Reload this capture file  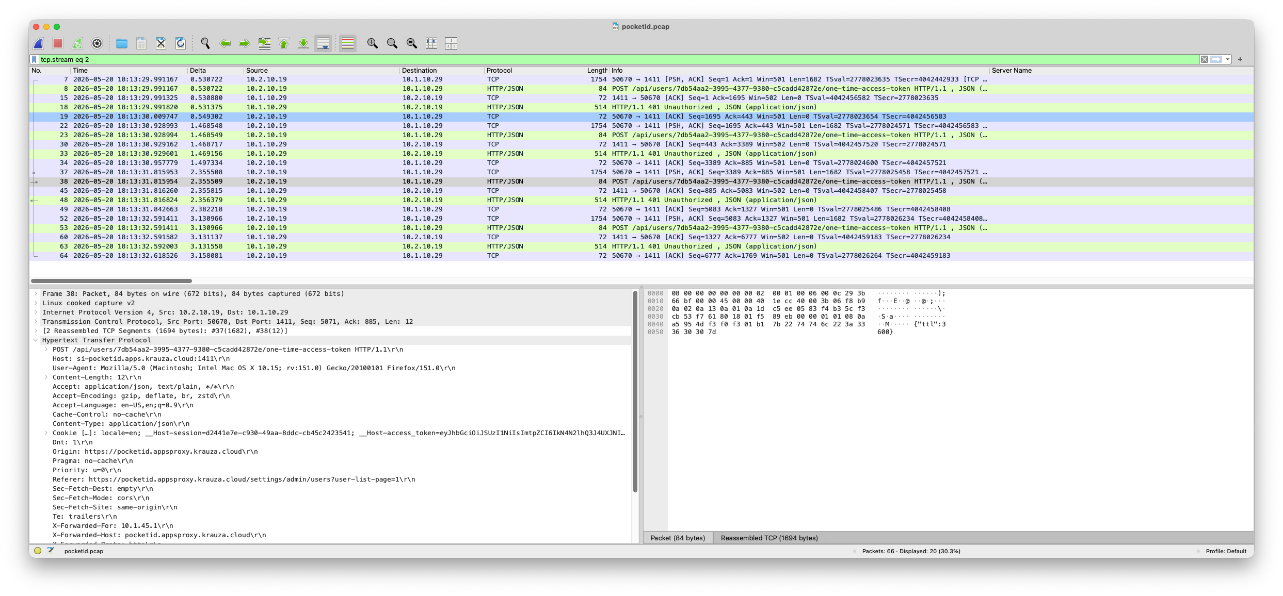181,43
